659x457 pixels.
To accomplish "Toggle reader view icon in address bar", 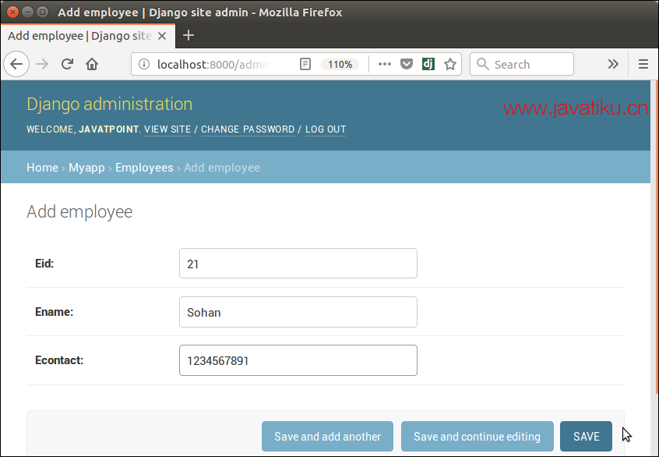I will [x=305, y=64].
